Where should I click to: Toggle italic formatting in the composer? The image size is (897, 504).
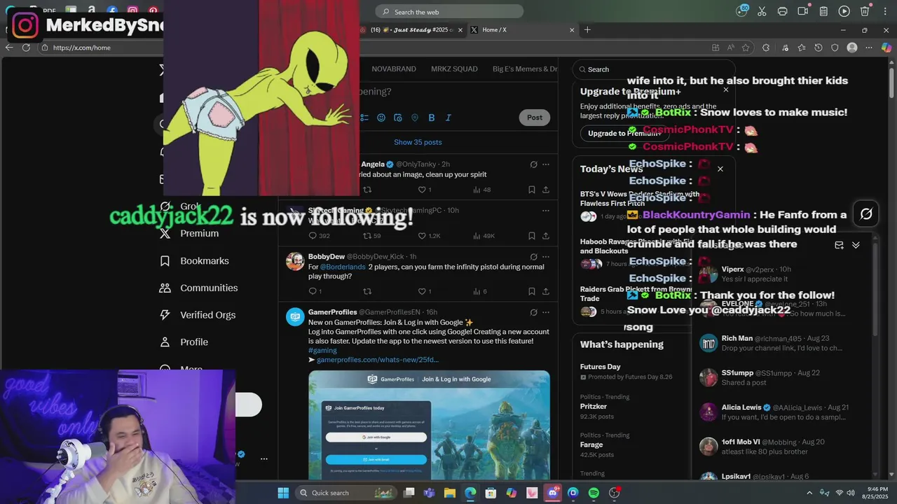448,118
